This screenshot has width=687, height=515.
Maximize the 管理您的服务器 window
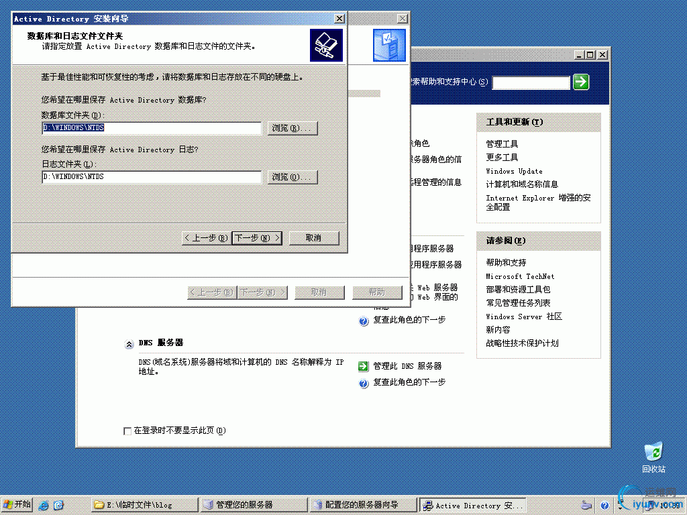pyautogui.click(x=590, y=55)
